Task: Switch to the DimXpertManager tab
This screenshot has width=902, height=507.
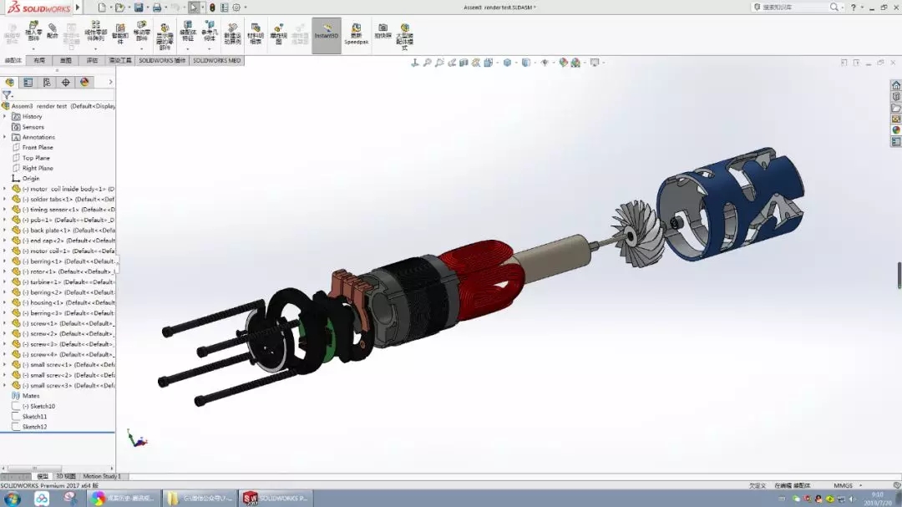Action: tap(66, 83)
